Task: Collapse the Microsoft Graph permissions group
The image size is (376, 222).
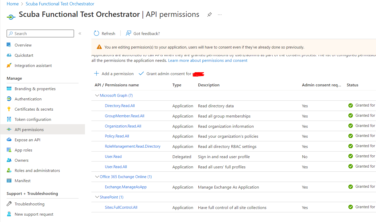Action: click(x=97, y=95)
